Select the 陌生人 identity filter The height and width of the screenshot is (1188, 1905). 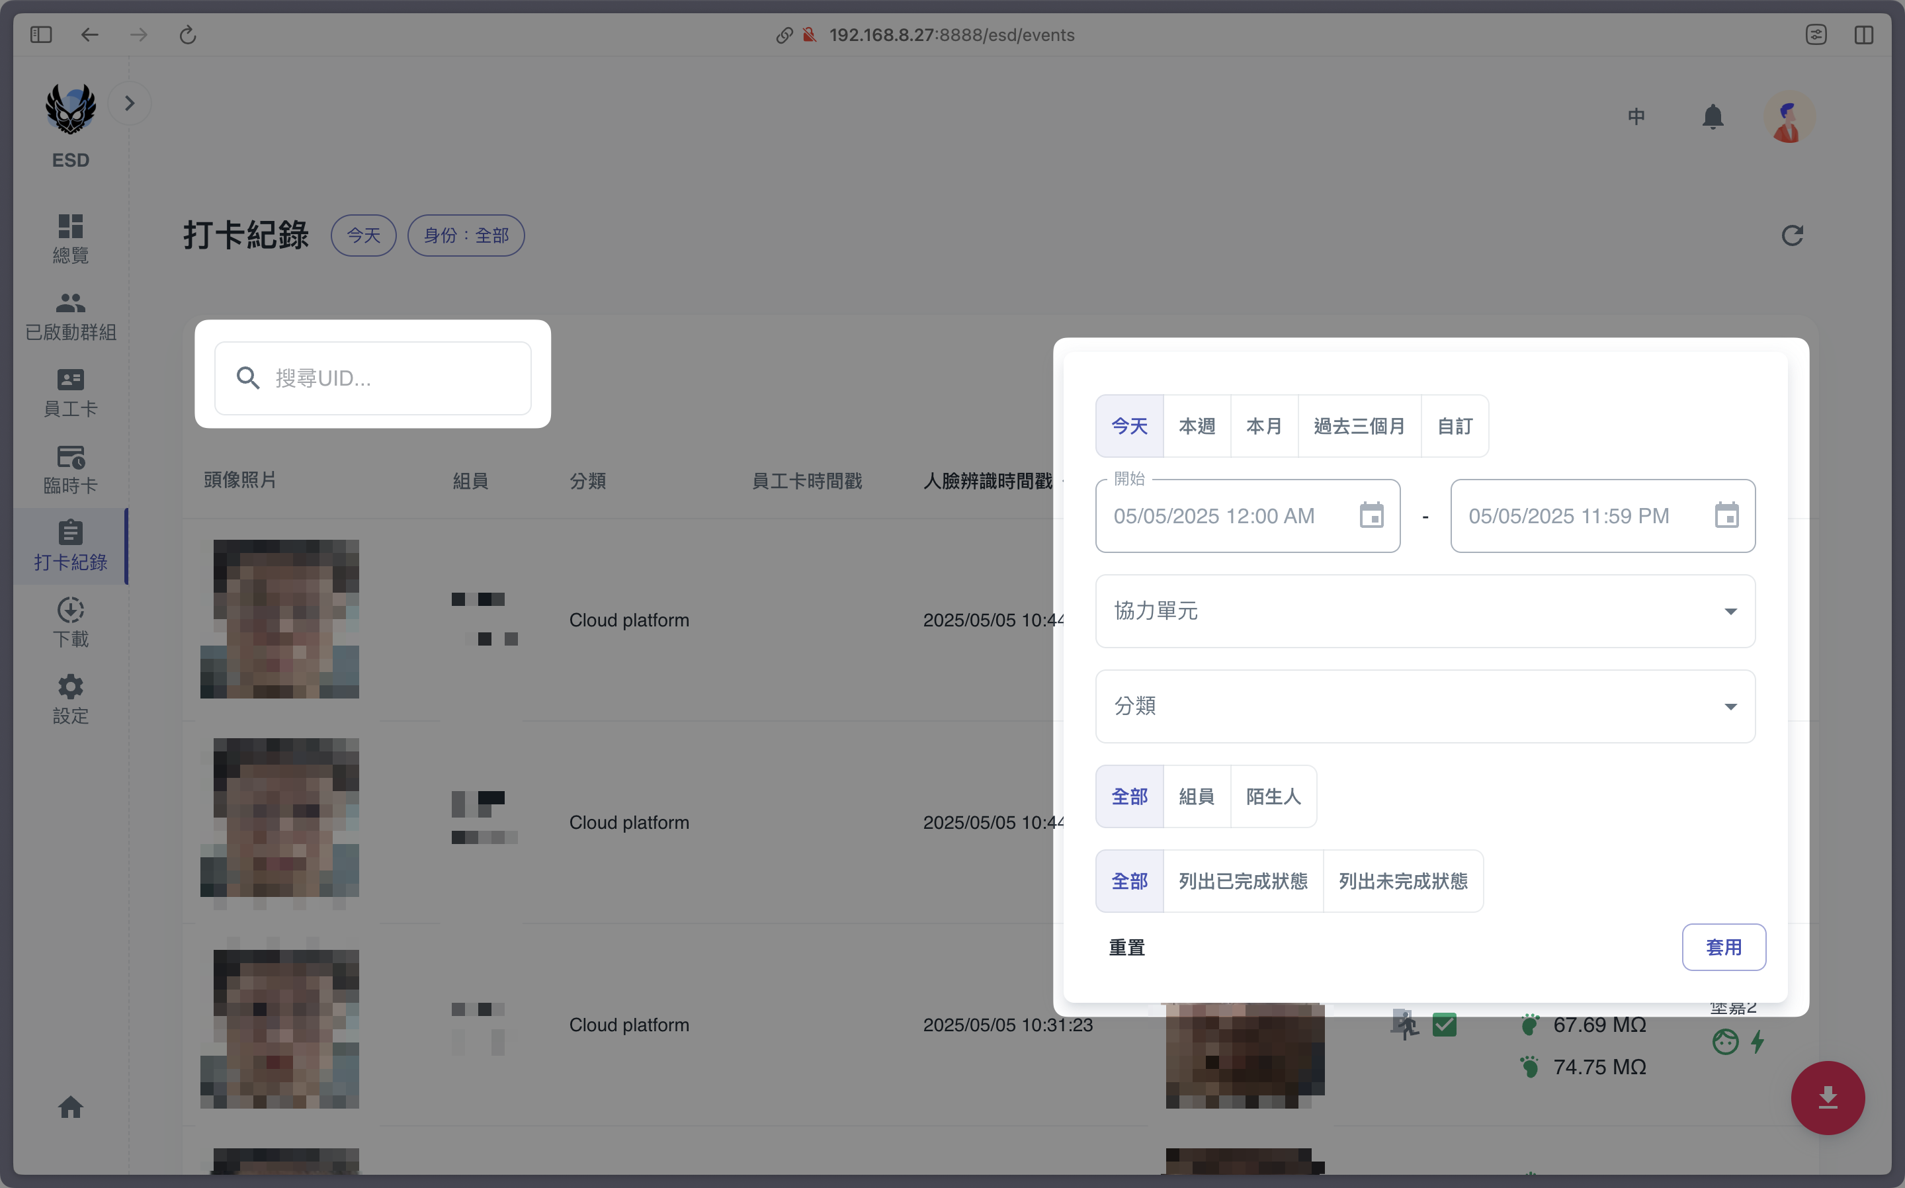[1273, 796]
